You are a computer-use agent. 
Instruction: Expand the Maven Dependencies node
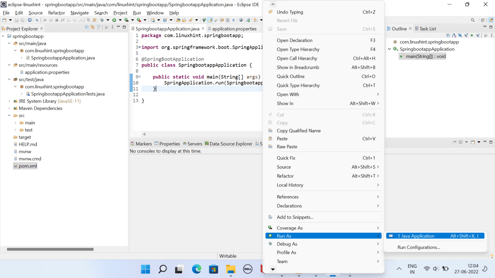9,108
